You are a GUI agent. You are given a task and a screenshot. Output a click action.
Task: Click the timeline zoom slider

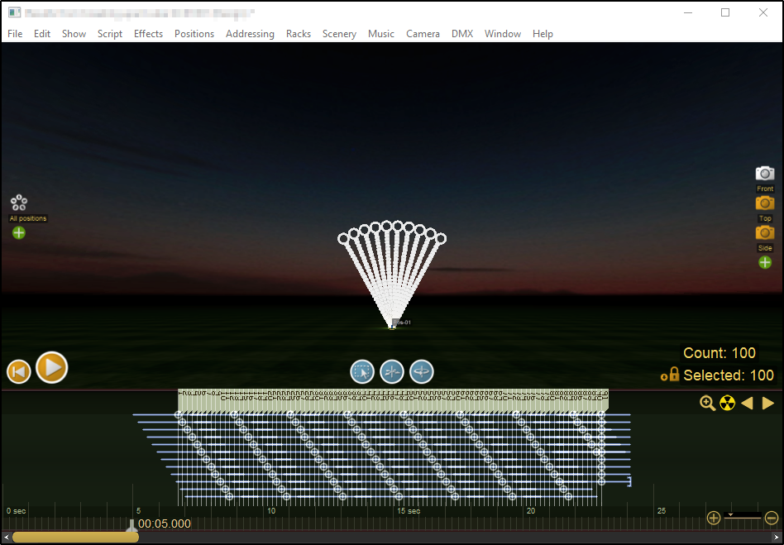(x=743, y=518)
